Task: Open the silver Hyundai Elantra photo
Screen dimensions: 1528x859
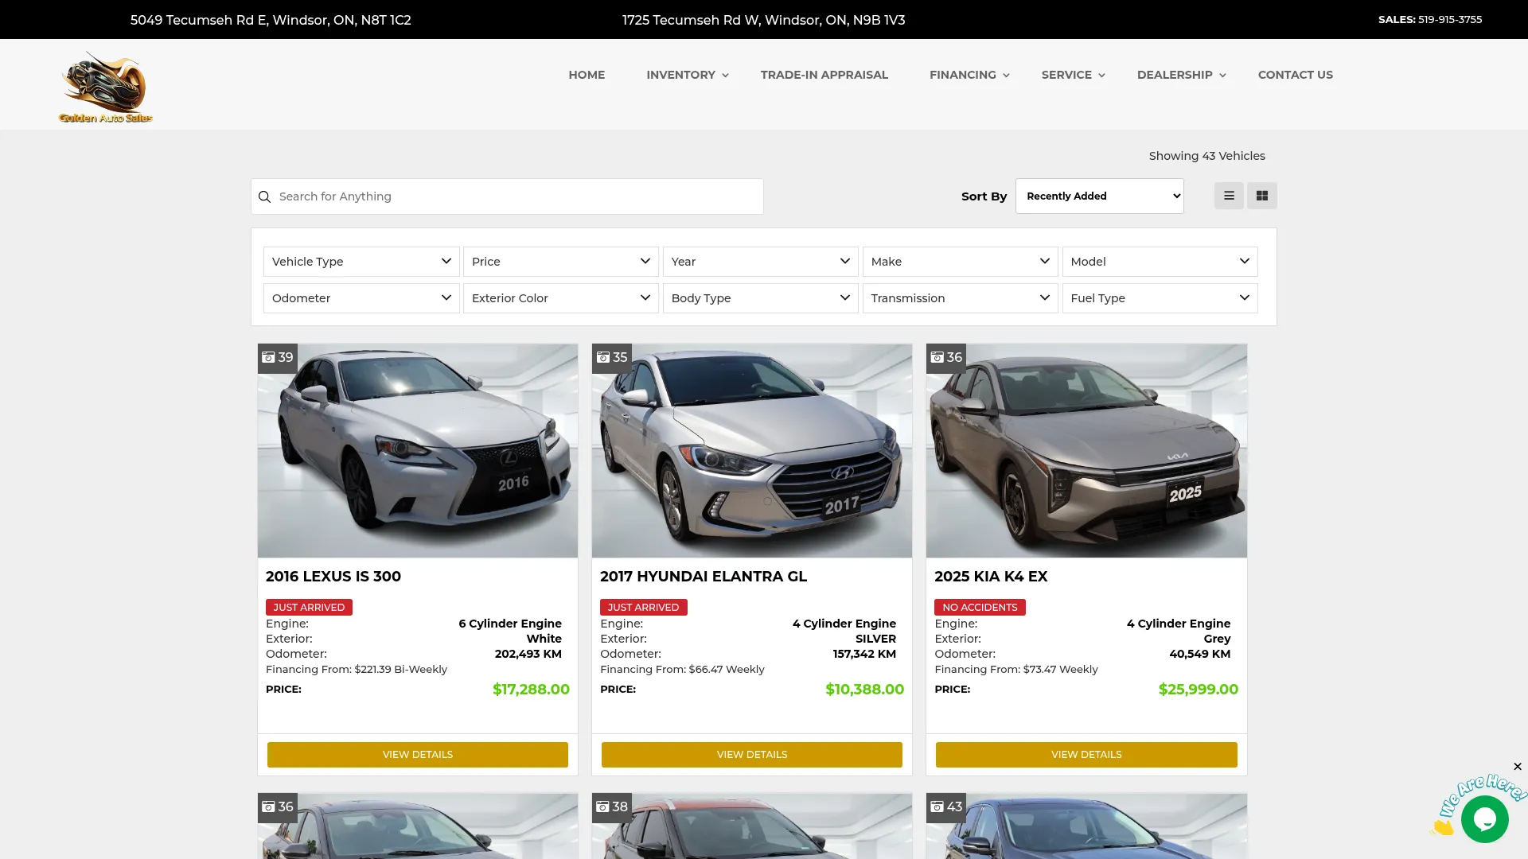Action: click(x=752, y=451)
